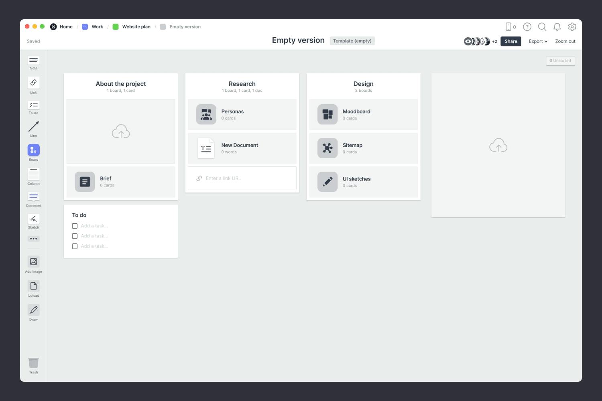Click the Zoom out control
The height and width of the screenshot is (401, 602).
[x=565, y=41]
